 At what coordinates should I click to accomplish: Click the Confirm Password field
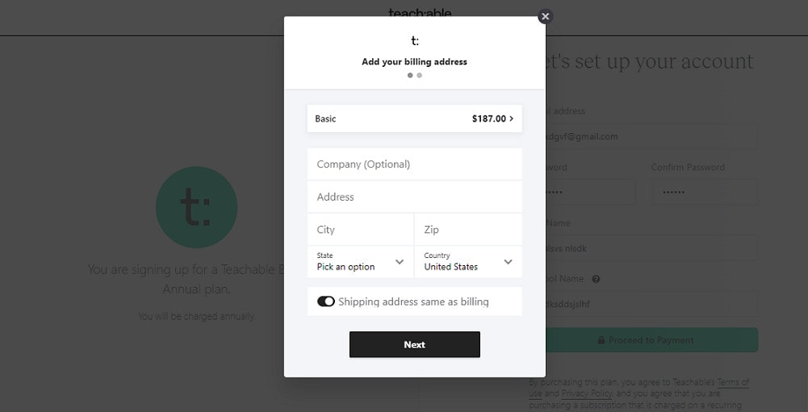click(x=704, y=193)
